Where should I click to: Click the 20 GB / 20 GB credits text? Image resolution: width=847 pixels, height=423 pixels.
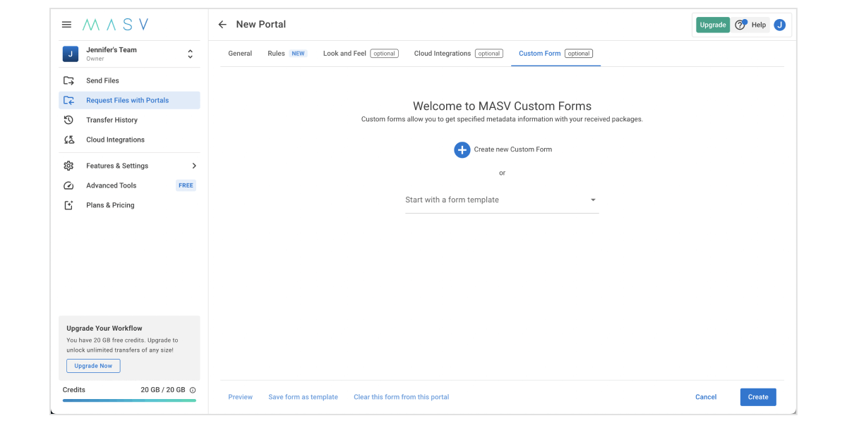point(163,390)
